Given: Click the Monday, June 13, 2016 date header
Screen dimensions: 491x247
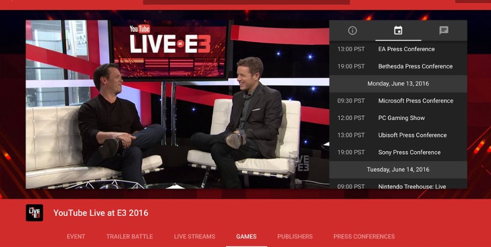Looking at the screenshot, I should tap(398, 83).
